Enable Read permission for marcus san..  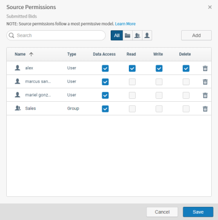[132, 82]
